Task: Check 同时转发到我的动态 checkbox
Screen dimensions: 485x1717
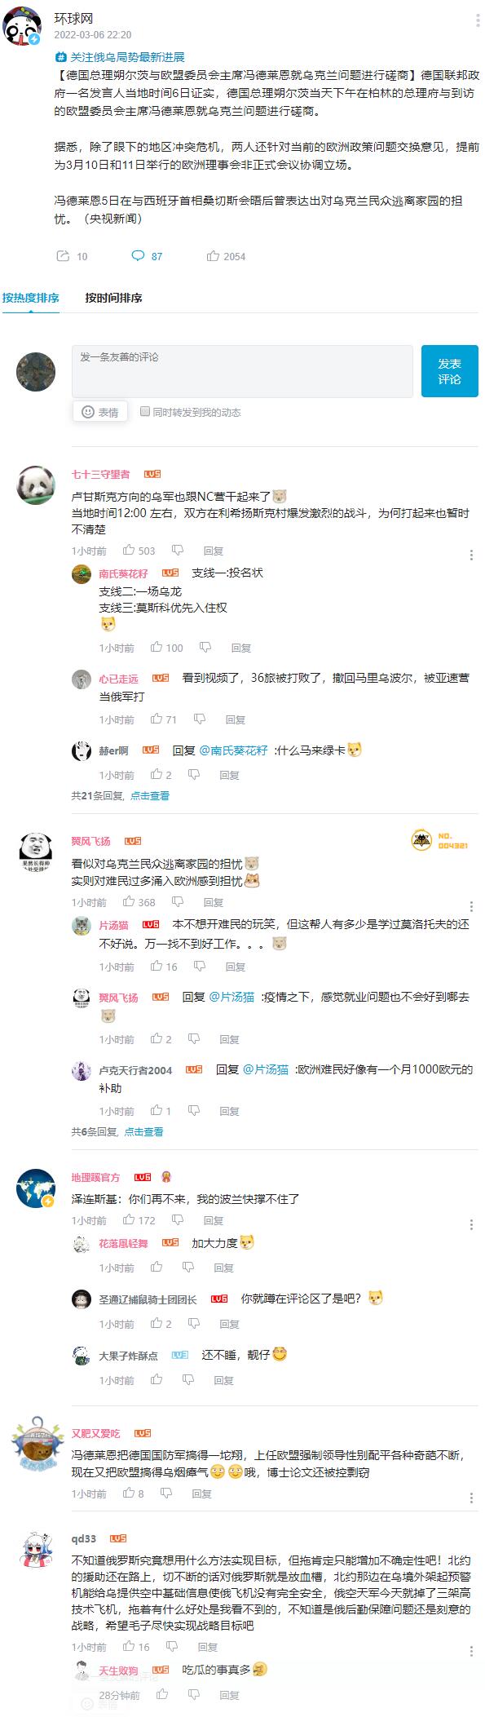Action: click(145, 412)
